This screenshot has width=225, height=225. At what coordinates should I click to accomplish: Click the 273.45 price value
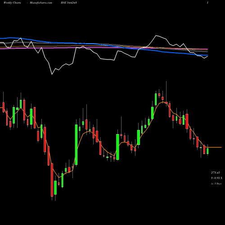(x=216, y=173)
